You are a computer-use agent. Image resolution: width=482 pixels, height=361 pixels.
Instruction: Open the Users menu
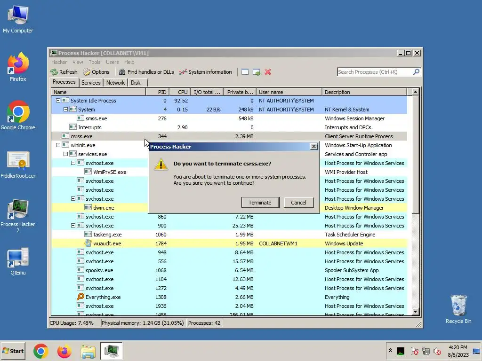coord(112,62)
